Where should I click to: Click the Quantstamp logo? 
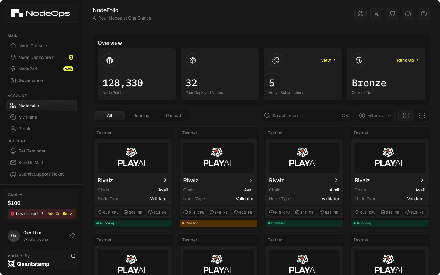click(29, 264)
